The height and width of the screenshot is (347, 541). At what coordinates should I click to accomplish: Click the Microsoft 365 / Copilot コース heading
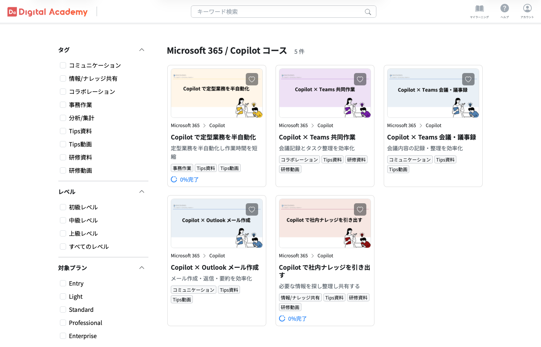[227, 51]
